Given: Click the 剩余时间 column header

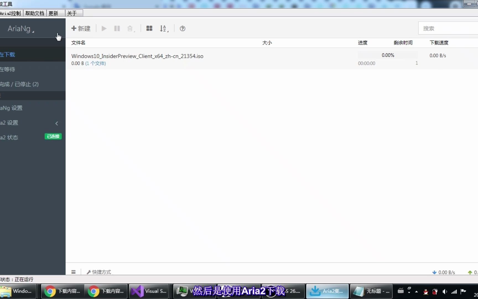Looking at the screenshot, I should click(x=403, y=43).
